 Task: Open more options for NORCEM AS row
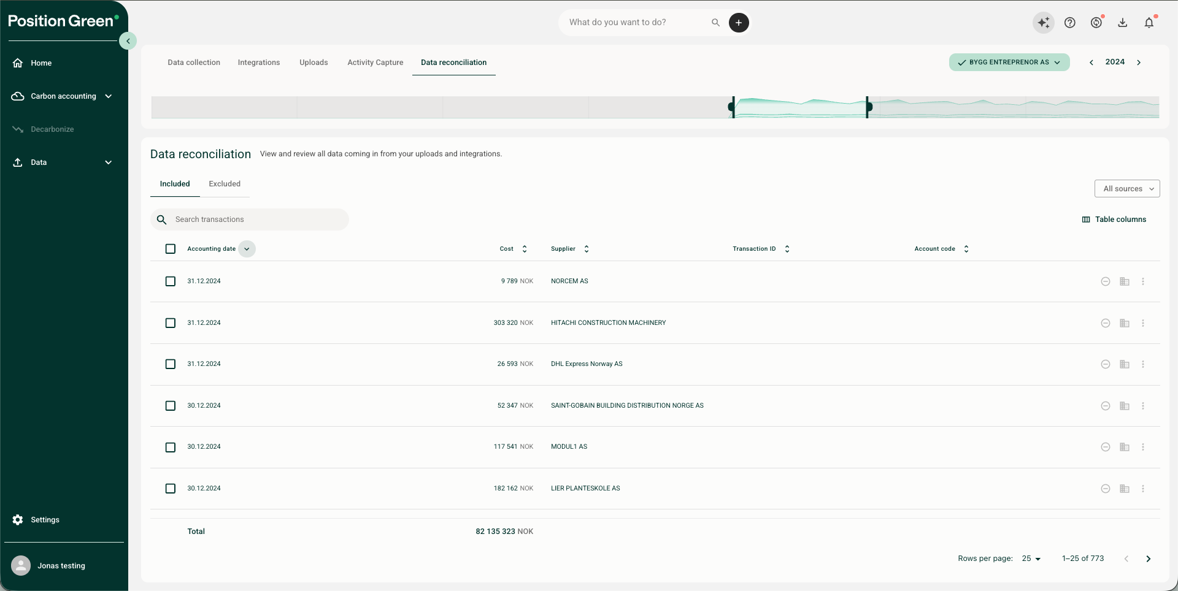[x=1143, y=281]
